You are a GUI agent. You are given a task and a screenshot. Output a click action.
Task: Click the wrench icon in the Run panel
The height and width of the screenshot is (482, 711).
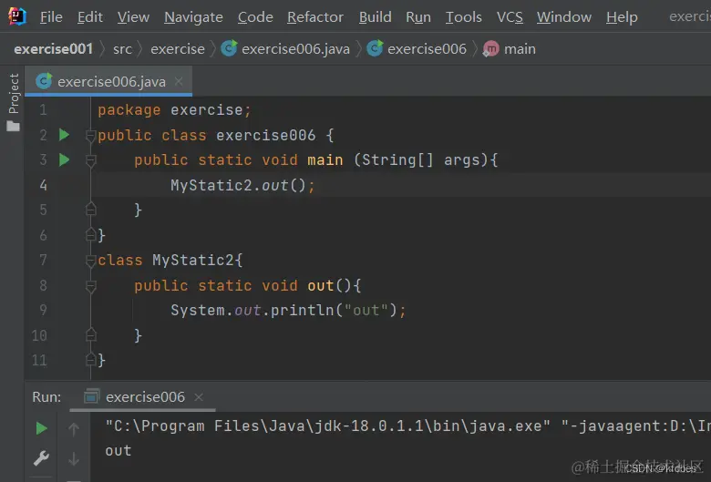pos(41,458)
